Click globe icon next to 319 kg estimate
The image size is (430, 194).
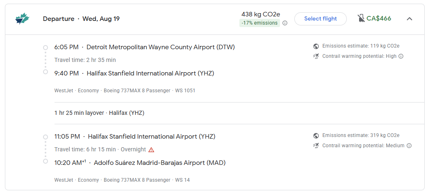coord(316,135)
